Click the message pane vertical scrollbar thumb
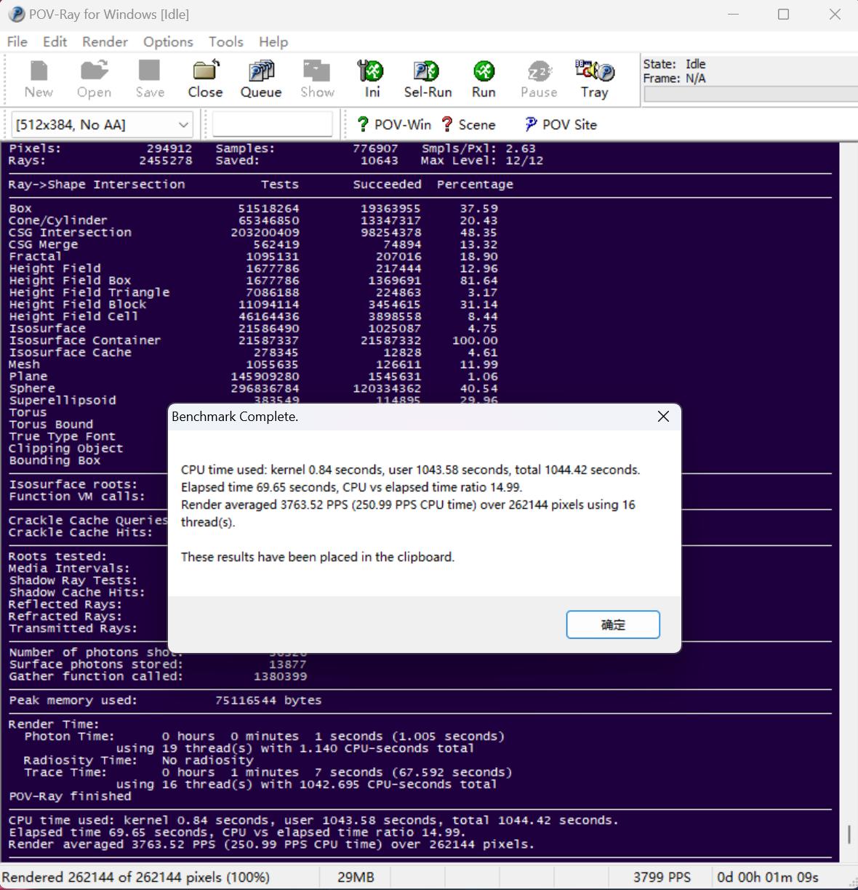The width and height of the screenshot is (858, 890). (x=849, y=833)
